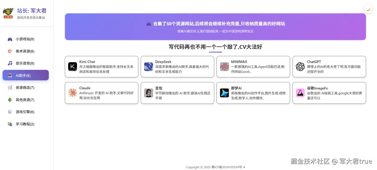Open the 谷歌ImageFx card title
The image size is (377, 170).
click(318, 88)
